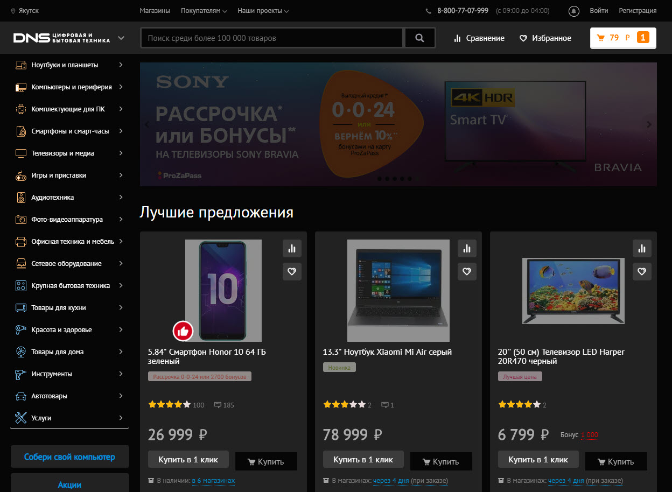Click the Xiaomi Mi Air laptop image
This screenshot has width=672, height=492.
pos(398,290)
